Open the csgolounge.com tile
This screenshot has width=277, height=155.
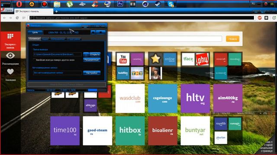coord(163,99)
